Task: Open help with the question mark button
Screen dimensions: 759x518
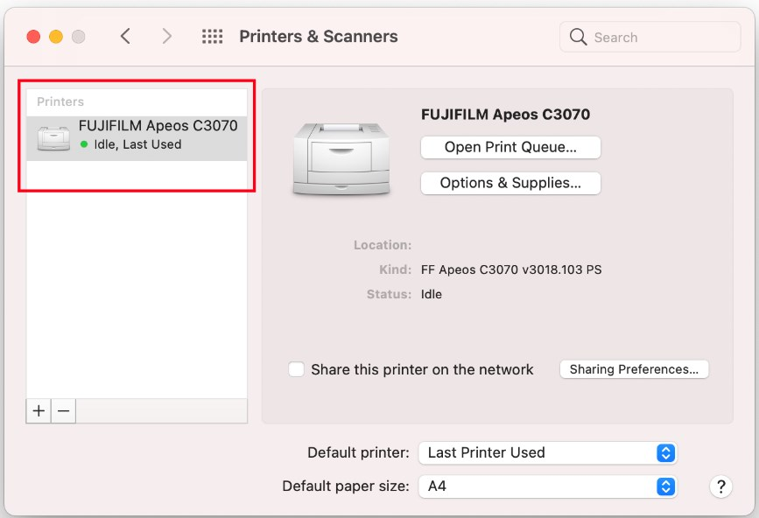Action: (x=720, y=486)
